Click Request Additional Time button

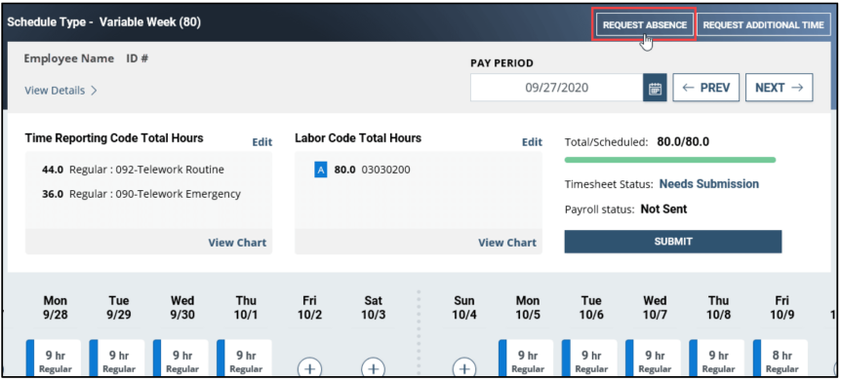tap(763, 24)
